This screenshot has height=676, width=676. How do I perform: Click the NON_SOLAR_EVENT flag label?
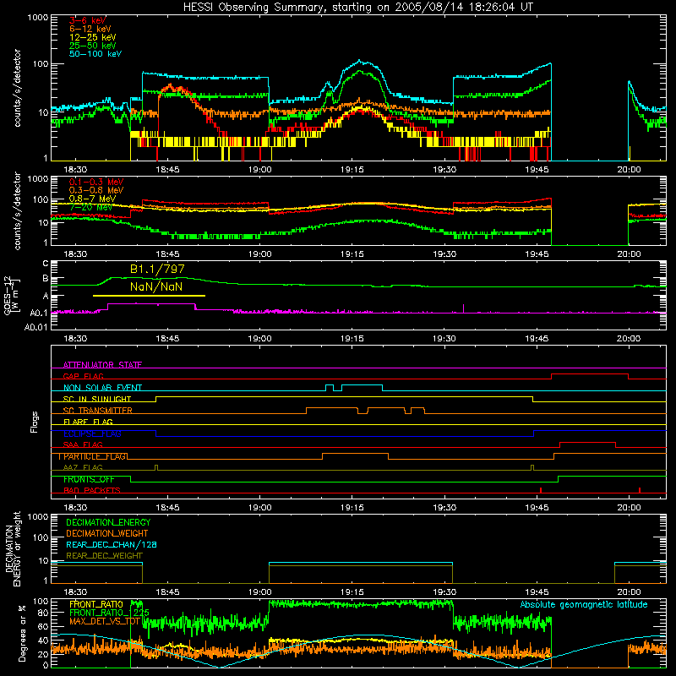(102, 388)
